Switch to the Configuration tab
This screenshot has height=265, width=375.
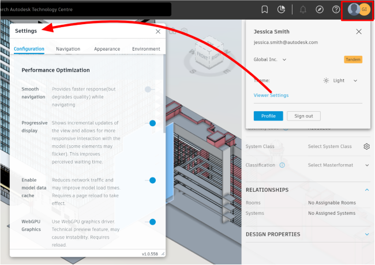(x=29, y=49)
